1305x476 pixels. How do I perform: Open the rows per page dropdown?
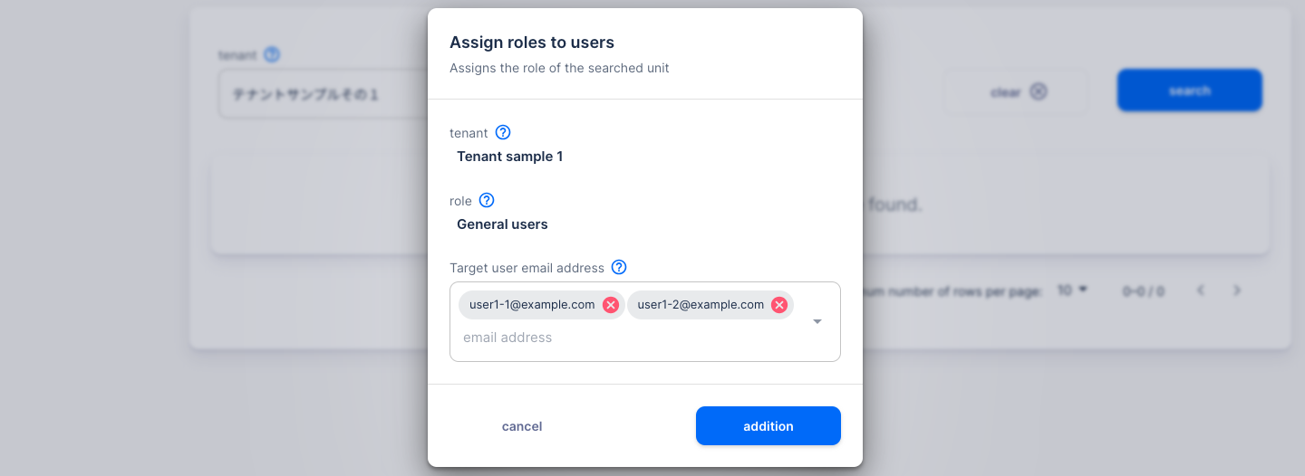[x=1072, y=290]
